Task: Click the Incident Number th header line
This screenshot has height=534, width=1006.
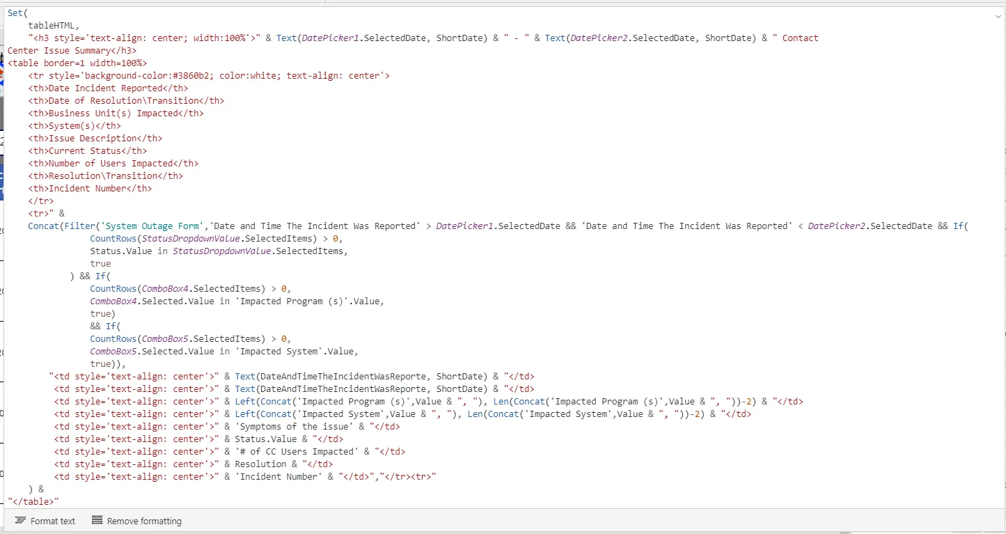Action: point(90,188)
